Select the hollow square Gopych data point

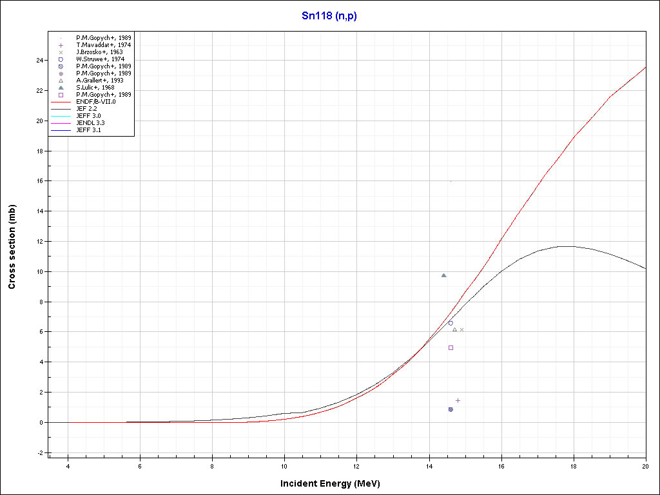pyautogui.click(x=451, y=347)
